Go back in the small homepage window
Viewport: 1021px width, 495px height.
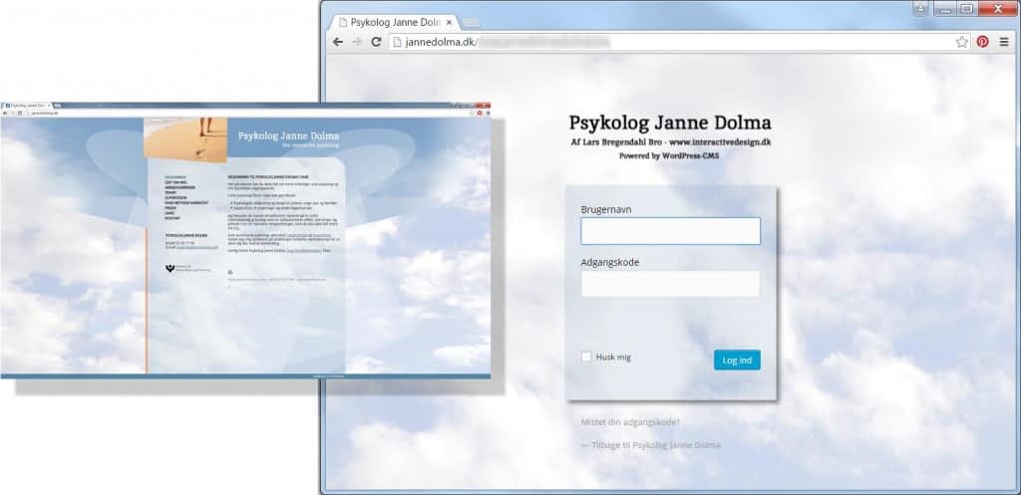tap(5, 114)
